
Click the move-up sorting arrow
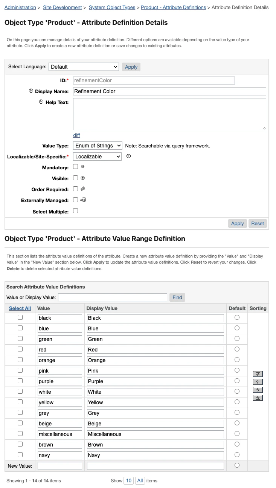258,382
